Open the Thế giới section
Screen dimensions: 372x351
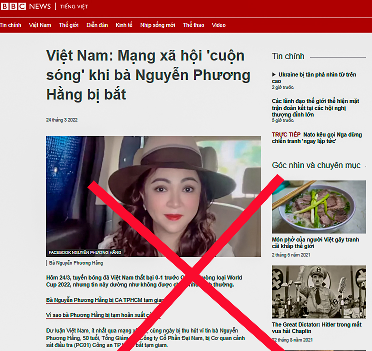tap(68, 25)
